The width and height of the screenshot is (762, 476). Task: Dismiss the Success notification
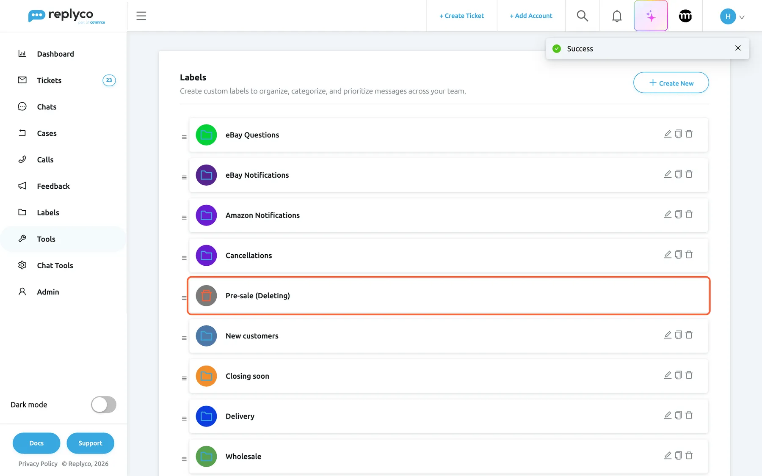(x=738, y=48)
